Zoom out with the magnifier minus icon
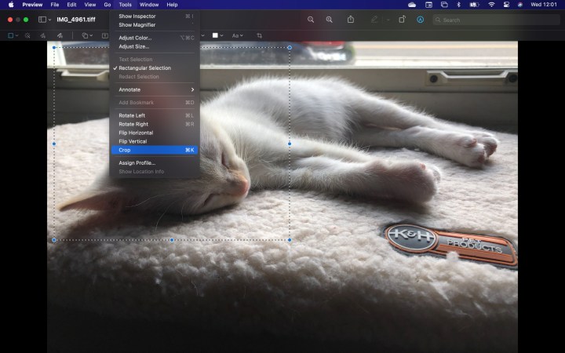The width and height of the screenshot is (565, 353). [x=311, y=20]
